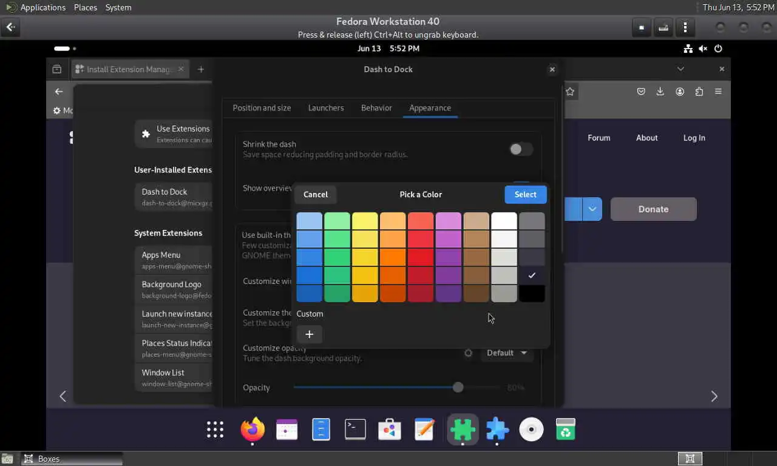The image size is (777, 466).
Task: Pick the lightest blue swatch
Action: (x=309, y=221)
